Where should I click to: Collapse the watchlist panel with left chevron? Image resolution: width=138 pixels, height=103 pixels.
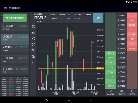1,16
